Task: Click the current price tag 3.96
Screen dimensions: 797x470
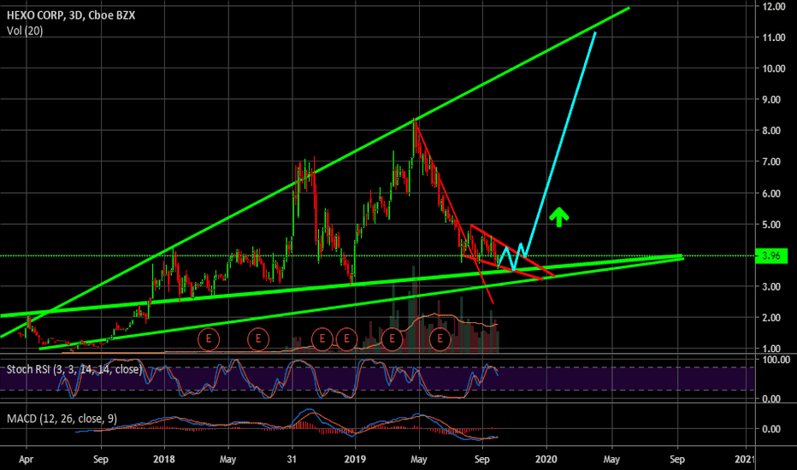Action: (x=771, y=256)
